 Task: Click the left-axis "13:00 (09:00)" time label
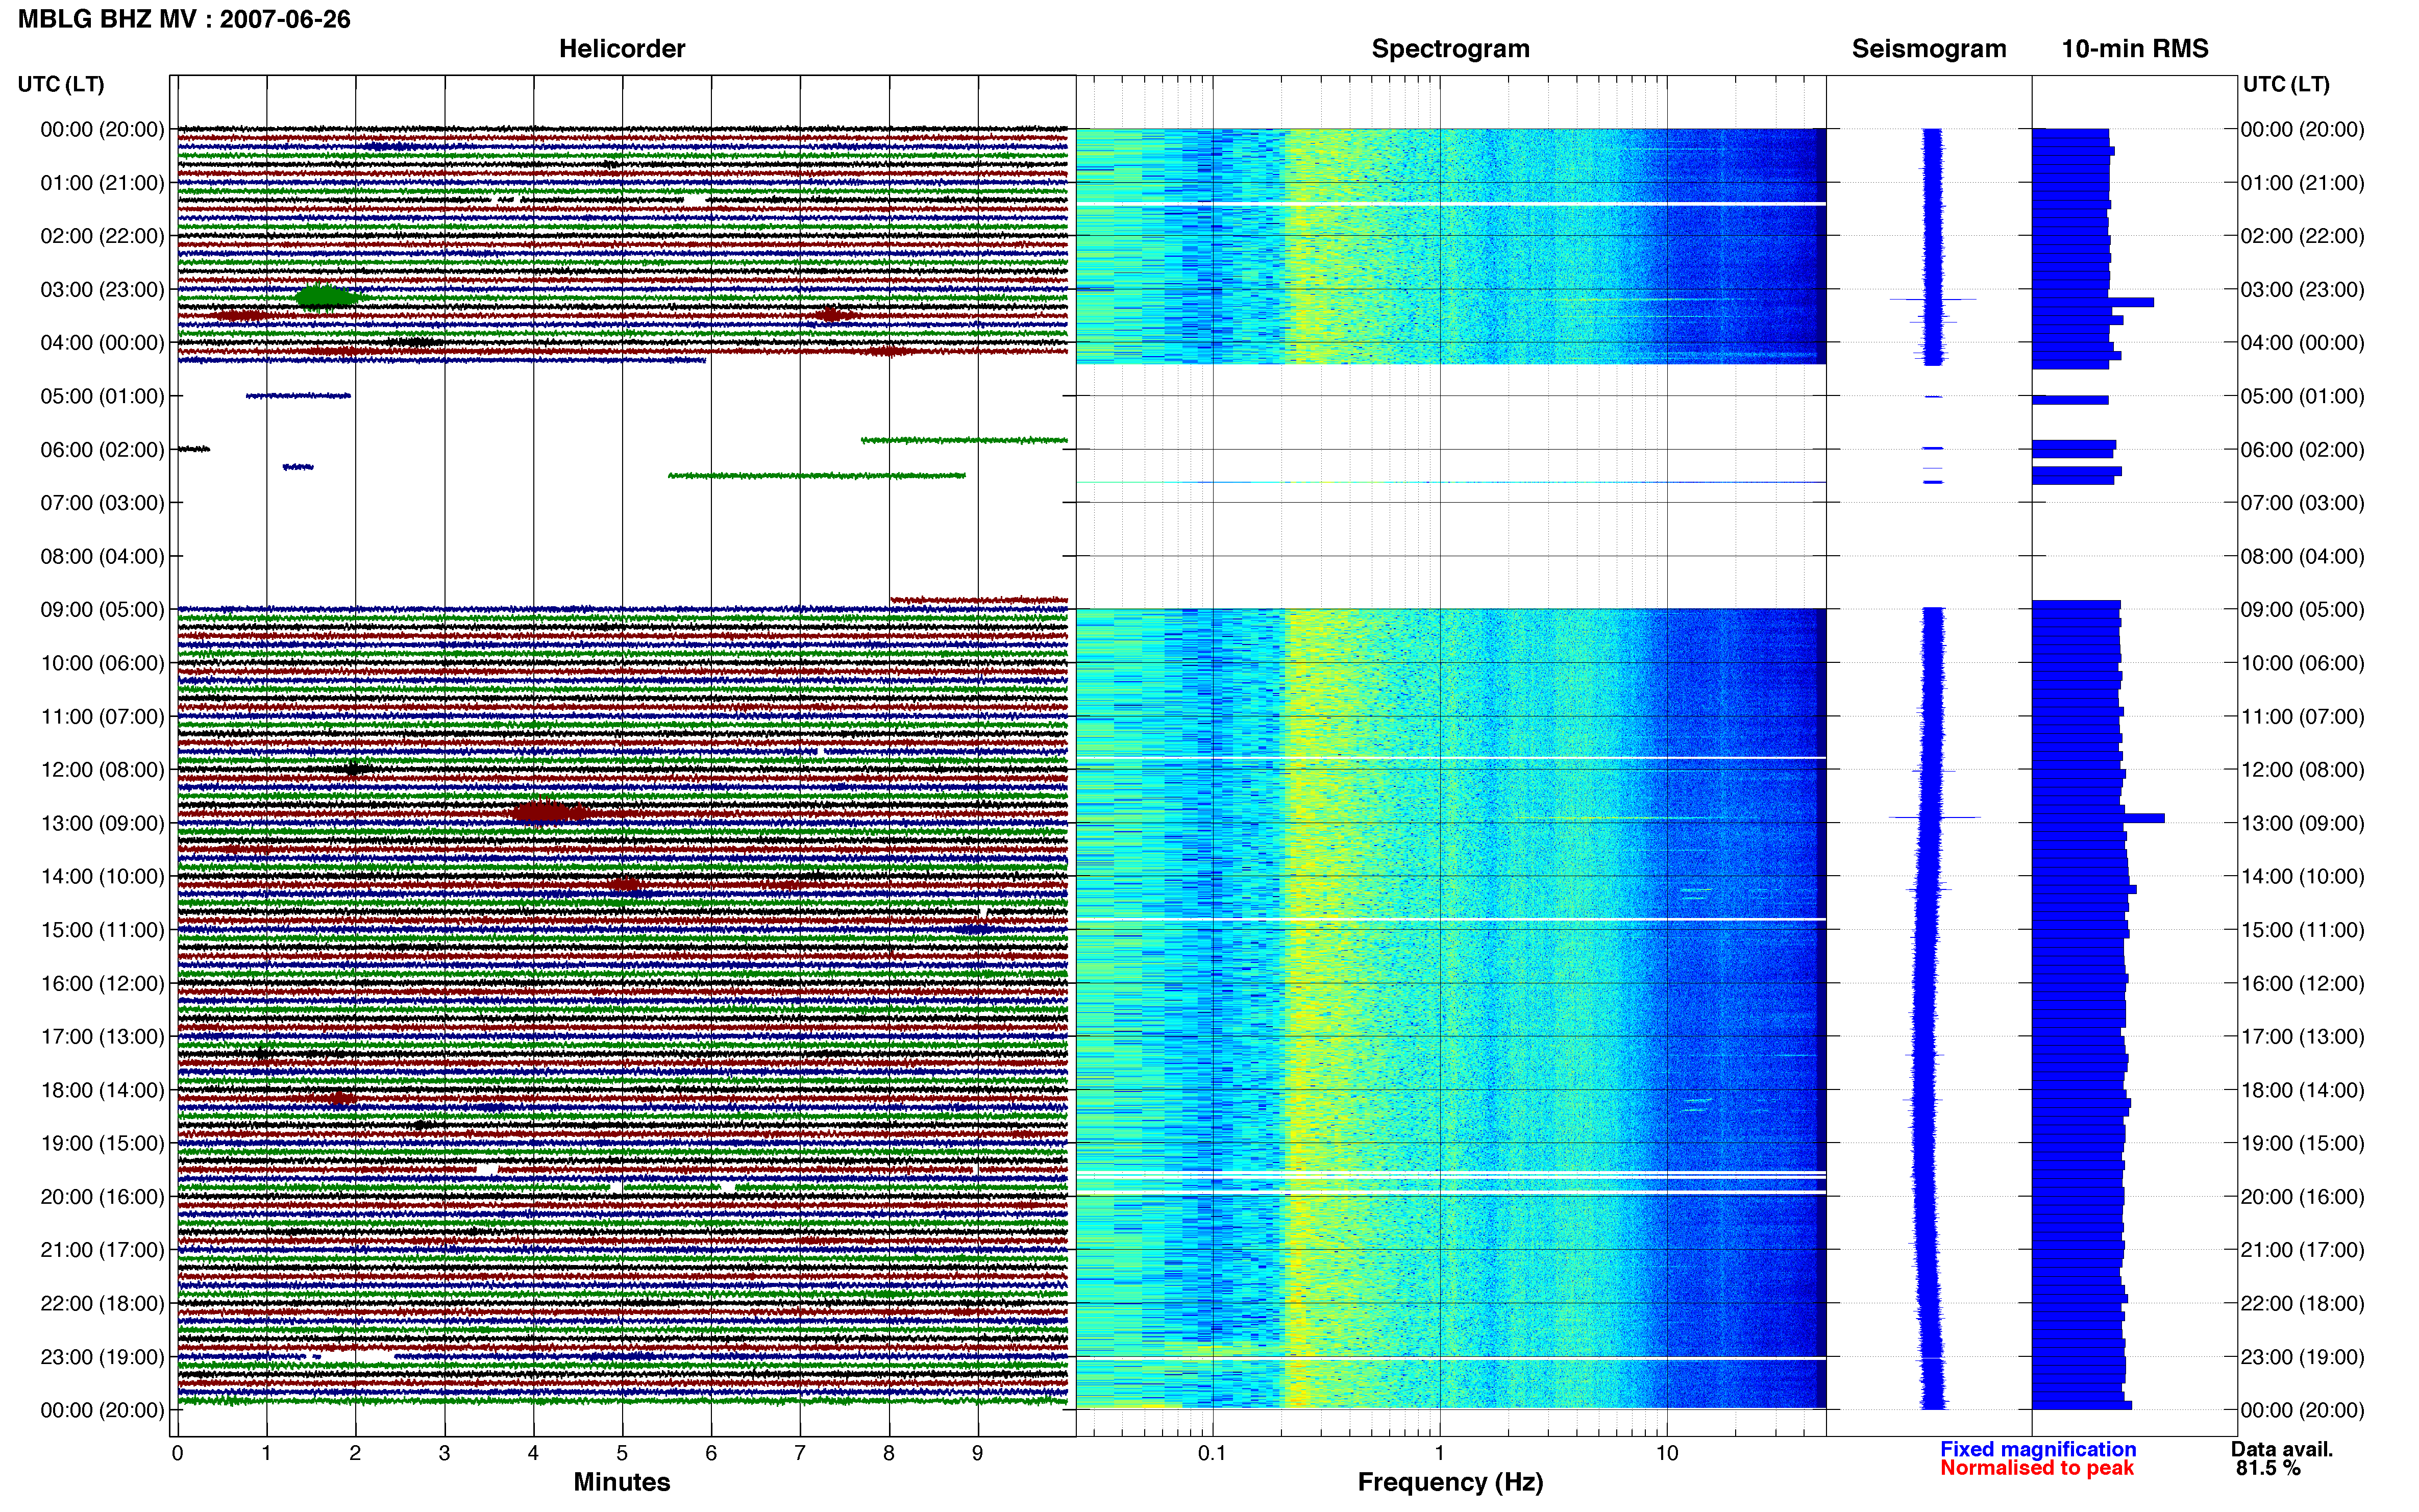(102, 823)
